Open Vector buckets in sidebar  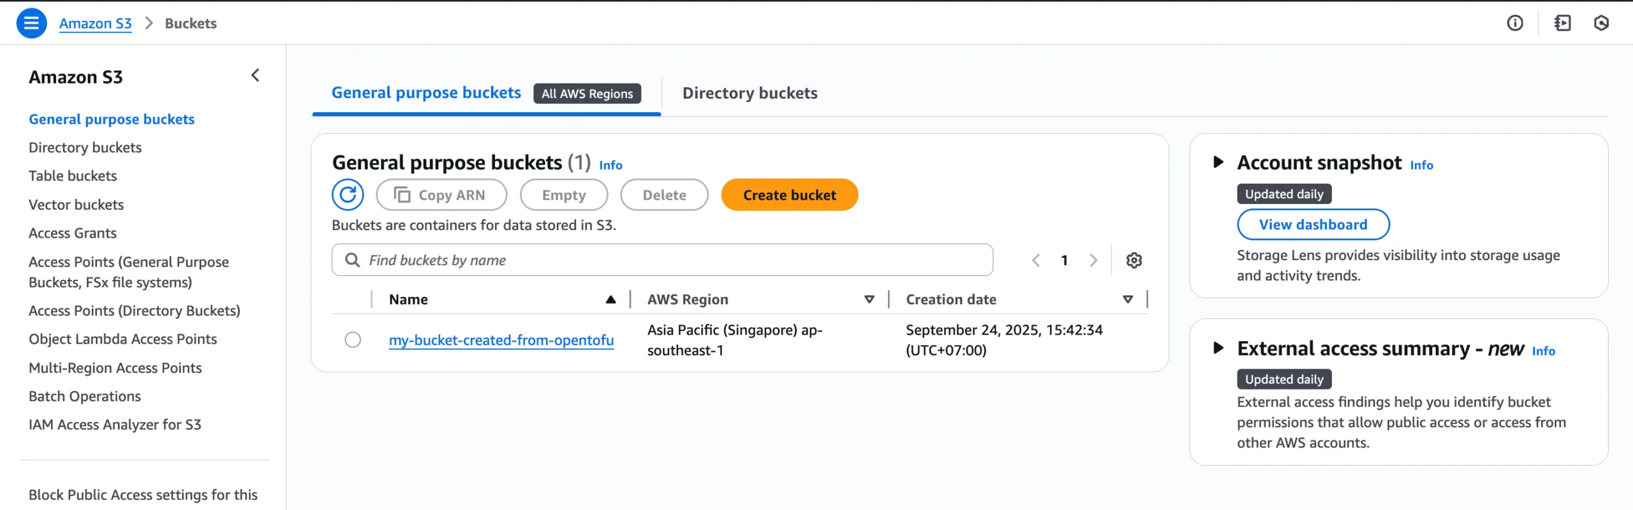[x=76, y=205]
